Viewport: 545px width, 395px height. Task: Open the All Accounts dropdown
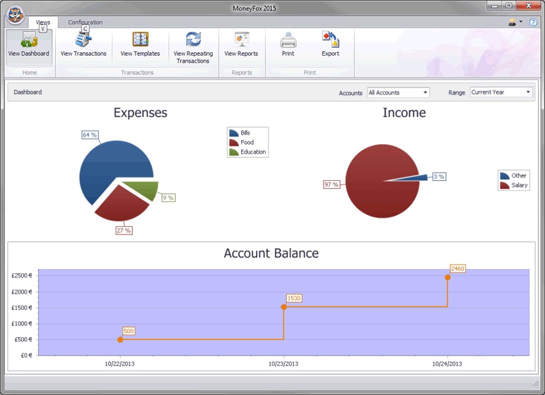tap(399, 92)
